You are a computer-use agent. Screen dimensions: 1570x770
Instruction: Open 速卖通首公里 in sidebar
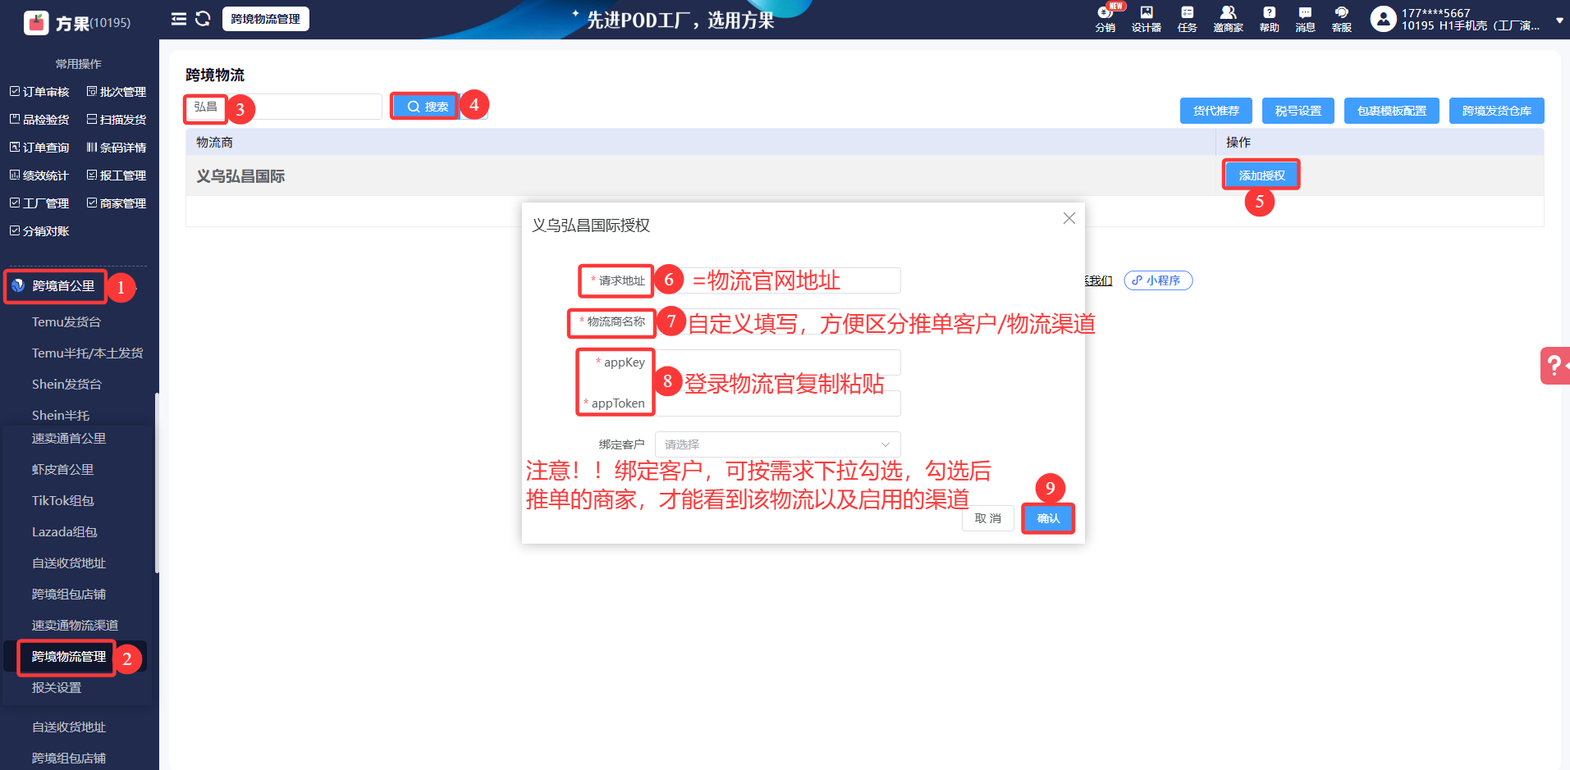69,439
